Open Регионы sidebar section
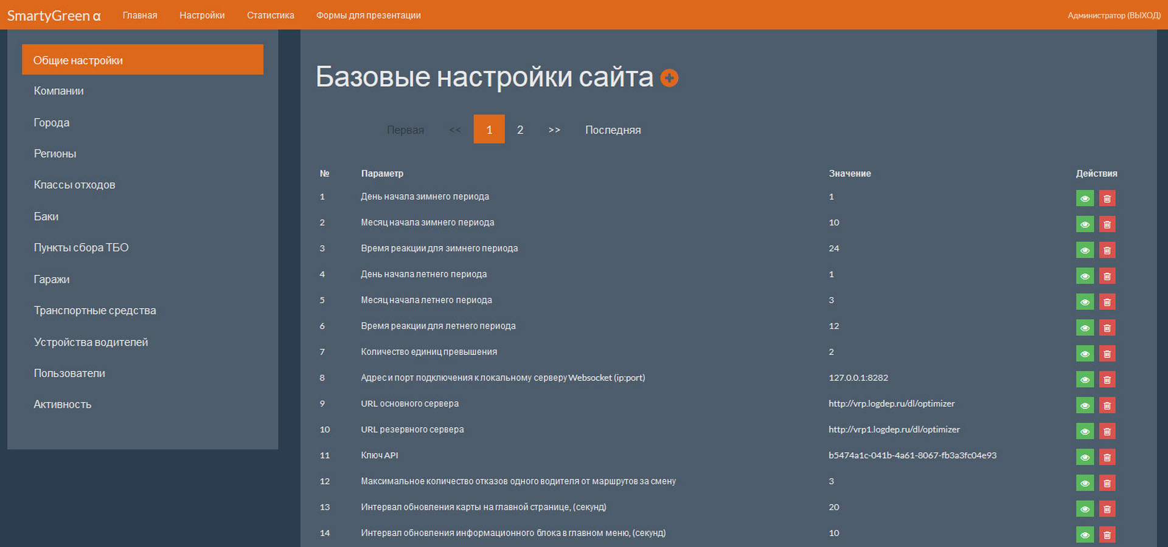Image resolution: width=1168 pixels, height=547 pixels. click(55, 154)
